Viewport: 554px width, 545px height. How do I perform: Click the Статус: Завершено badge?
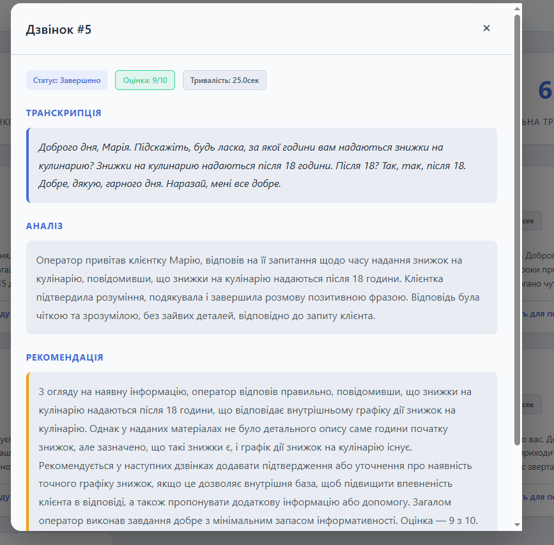pos(66,80)
